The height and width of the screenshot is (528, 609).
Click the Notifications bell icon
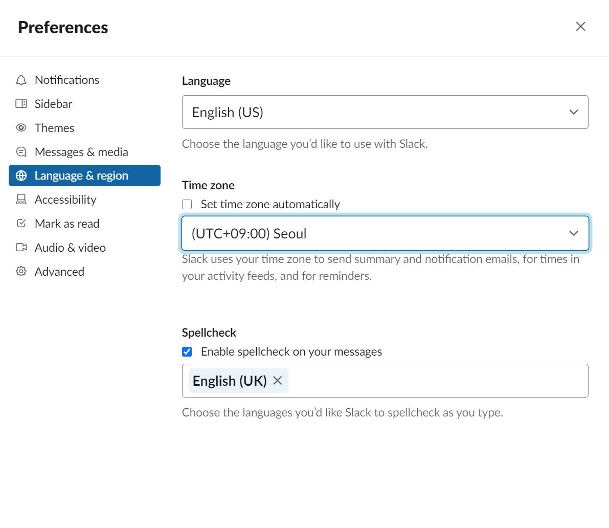coord(21,80)
